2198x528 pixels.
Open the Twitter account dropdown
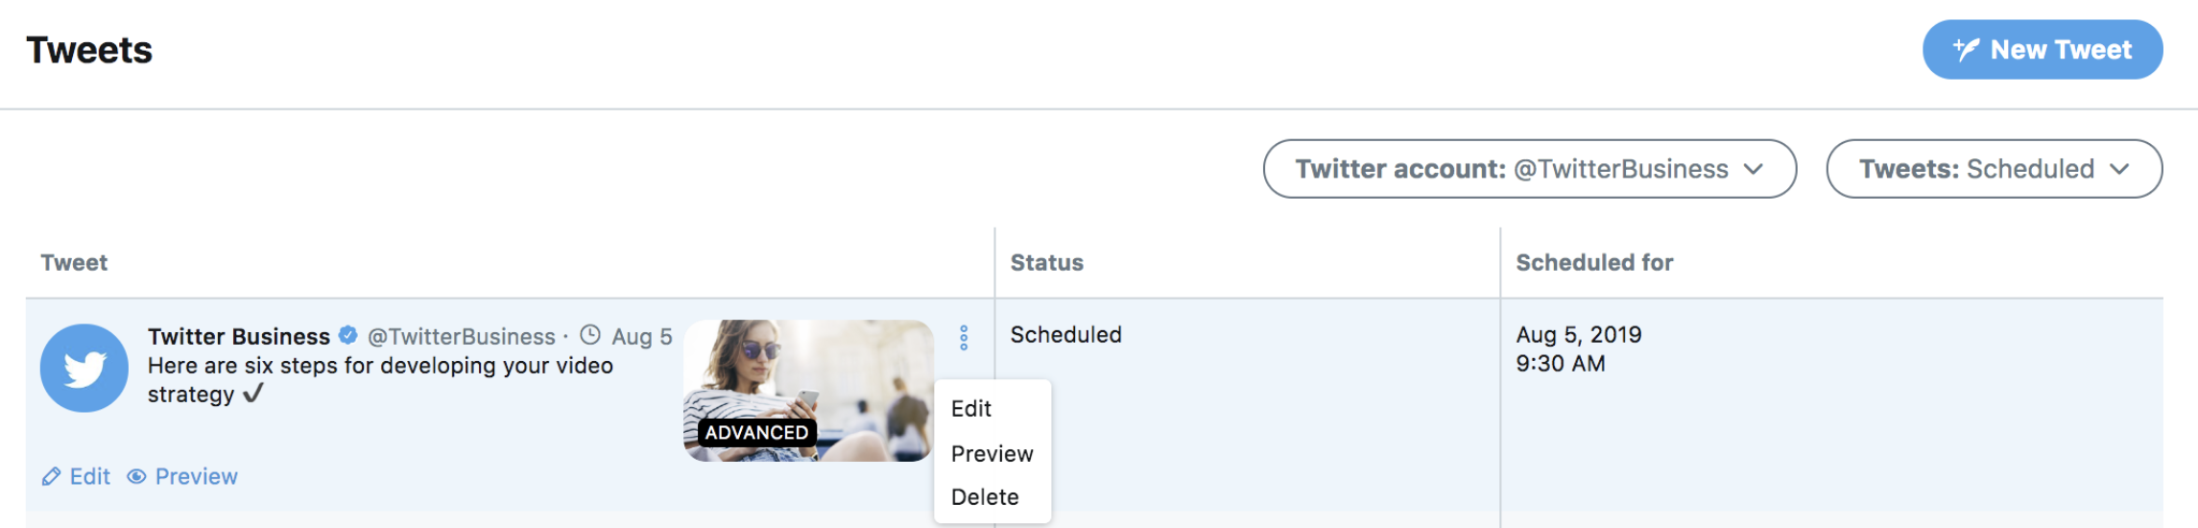(x=1530, y=169)
